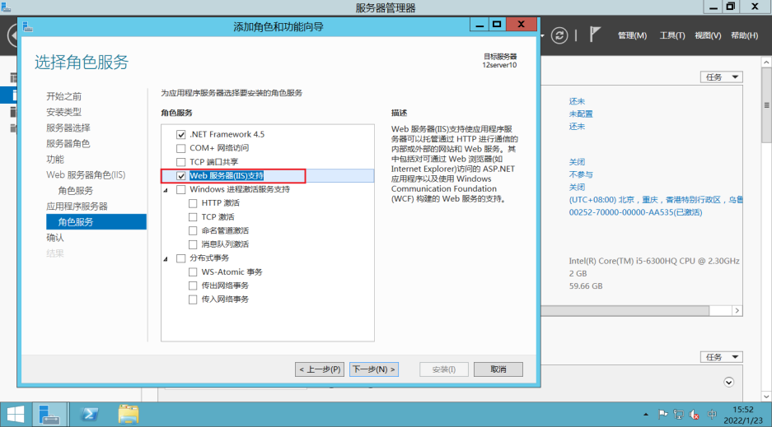This screenshot has width=772, height=427.
Task: Open the Windows Start button
Action: [16, 415]
